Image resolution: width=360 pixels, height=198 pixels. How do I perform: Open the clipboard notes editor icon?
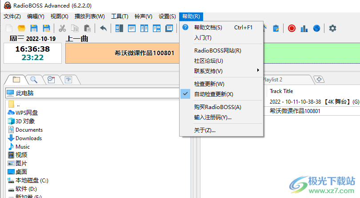[x=276, y=28]
